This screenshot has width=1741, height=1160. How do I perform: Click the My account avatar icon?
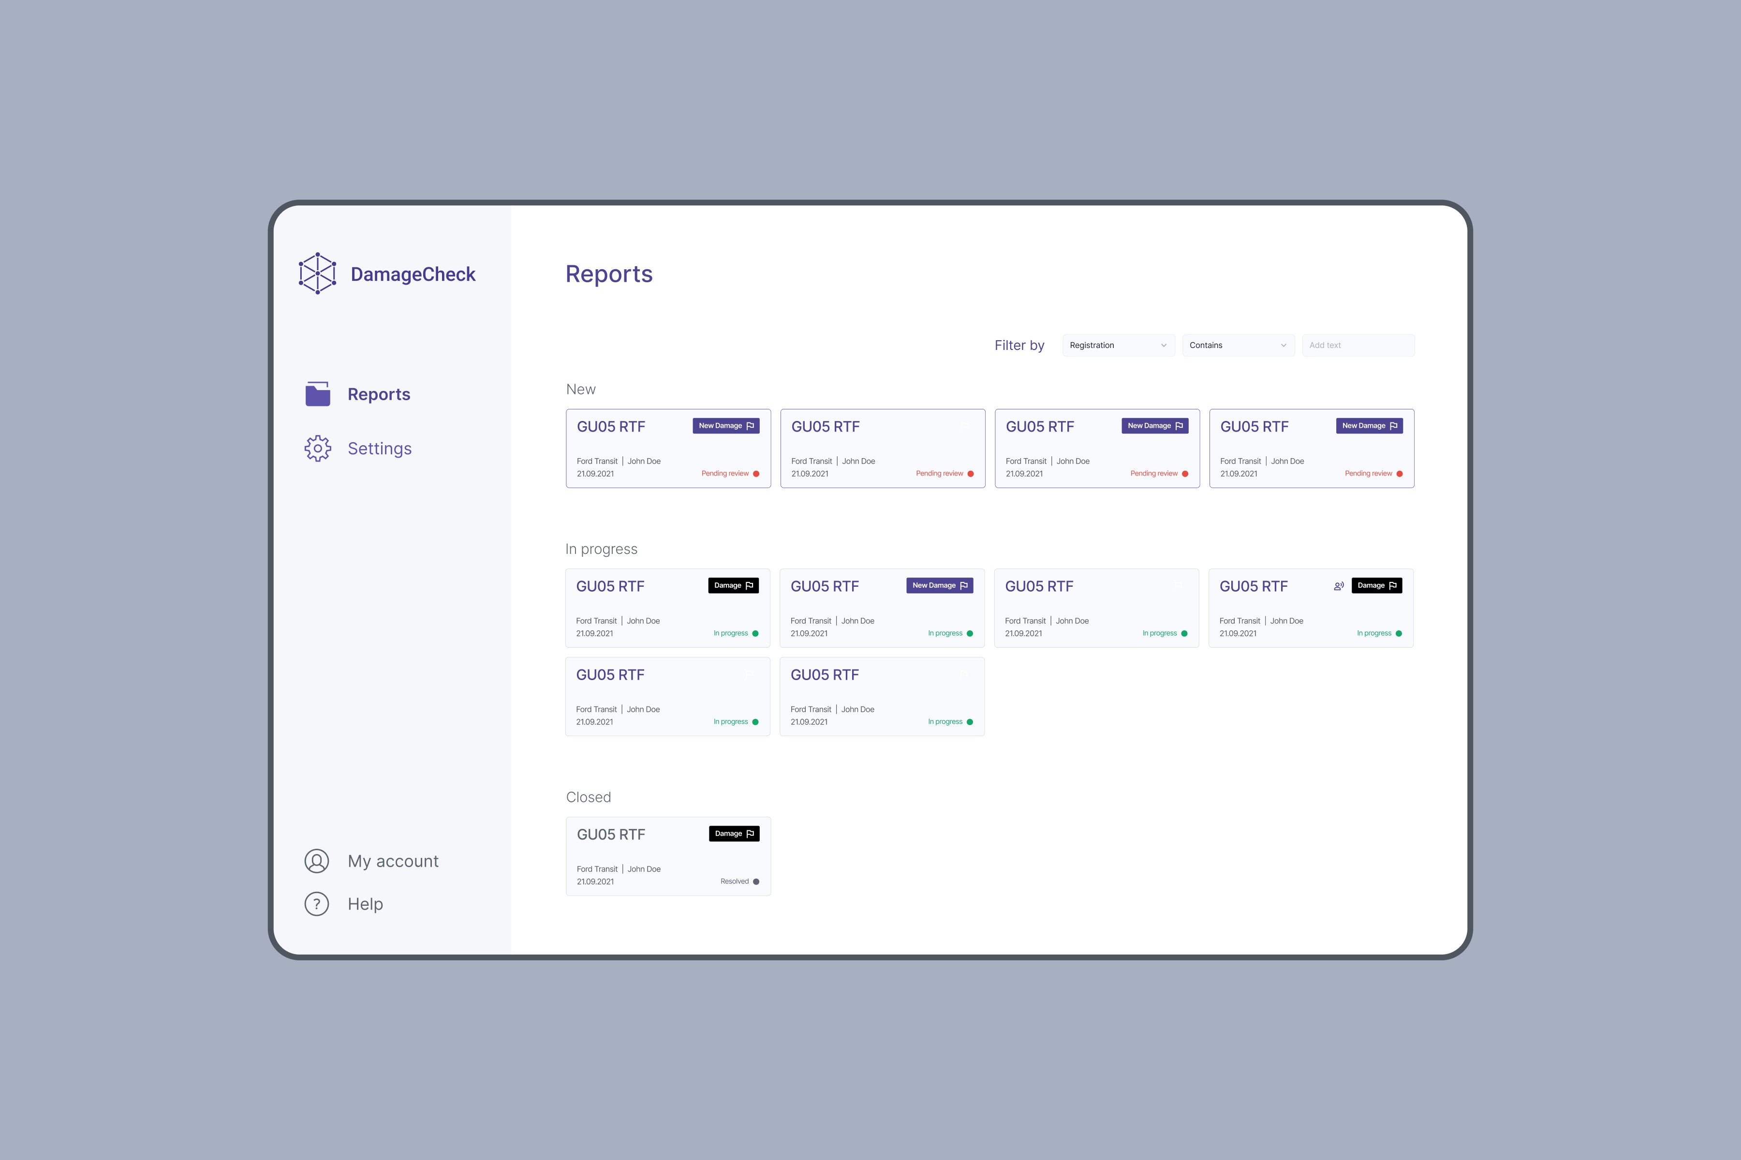tap(317, 860)
